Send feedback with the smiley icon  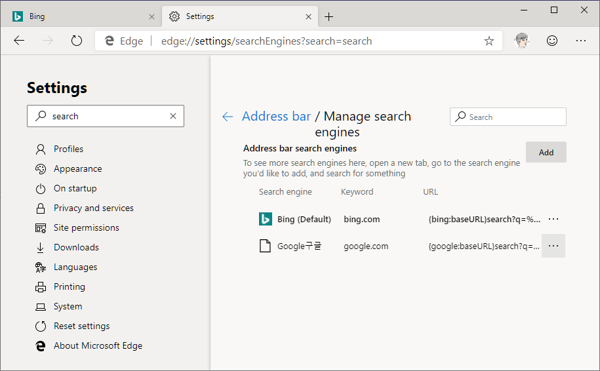point(551,41)
